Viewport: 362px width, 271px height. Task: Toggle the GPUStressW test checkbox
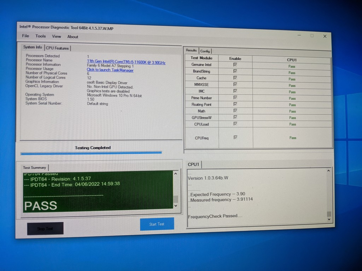(235, 117)
